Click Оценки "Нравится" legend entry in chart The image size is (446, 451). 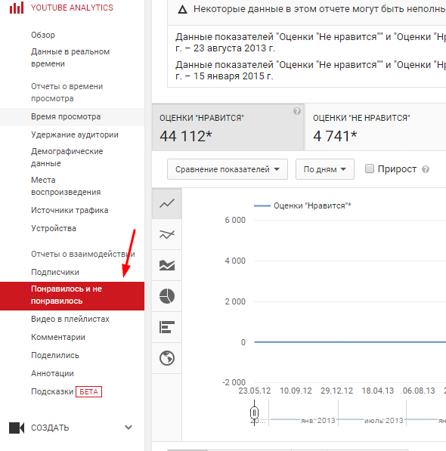[x=302, y=205]
